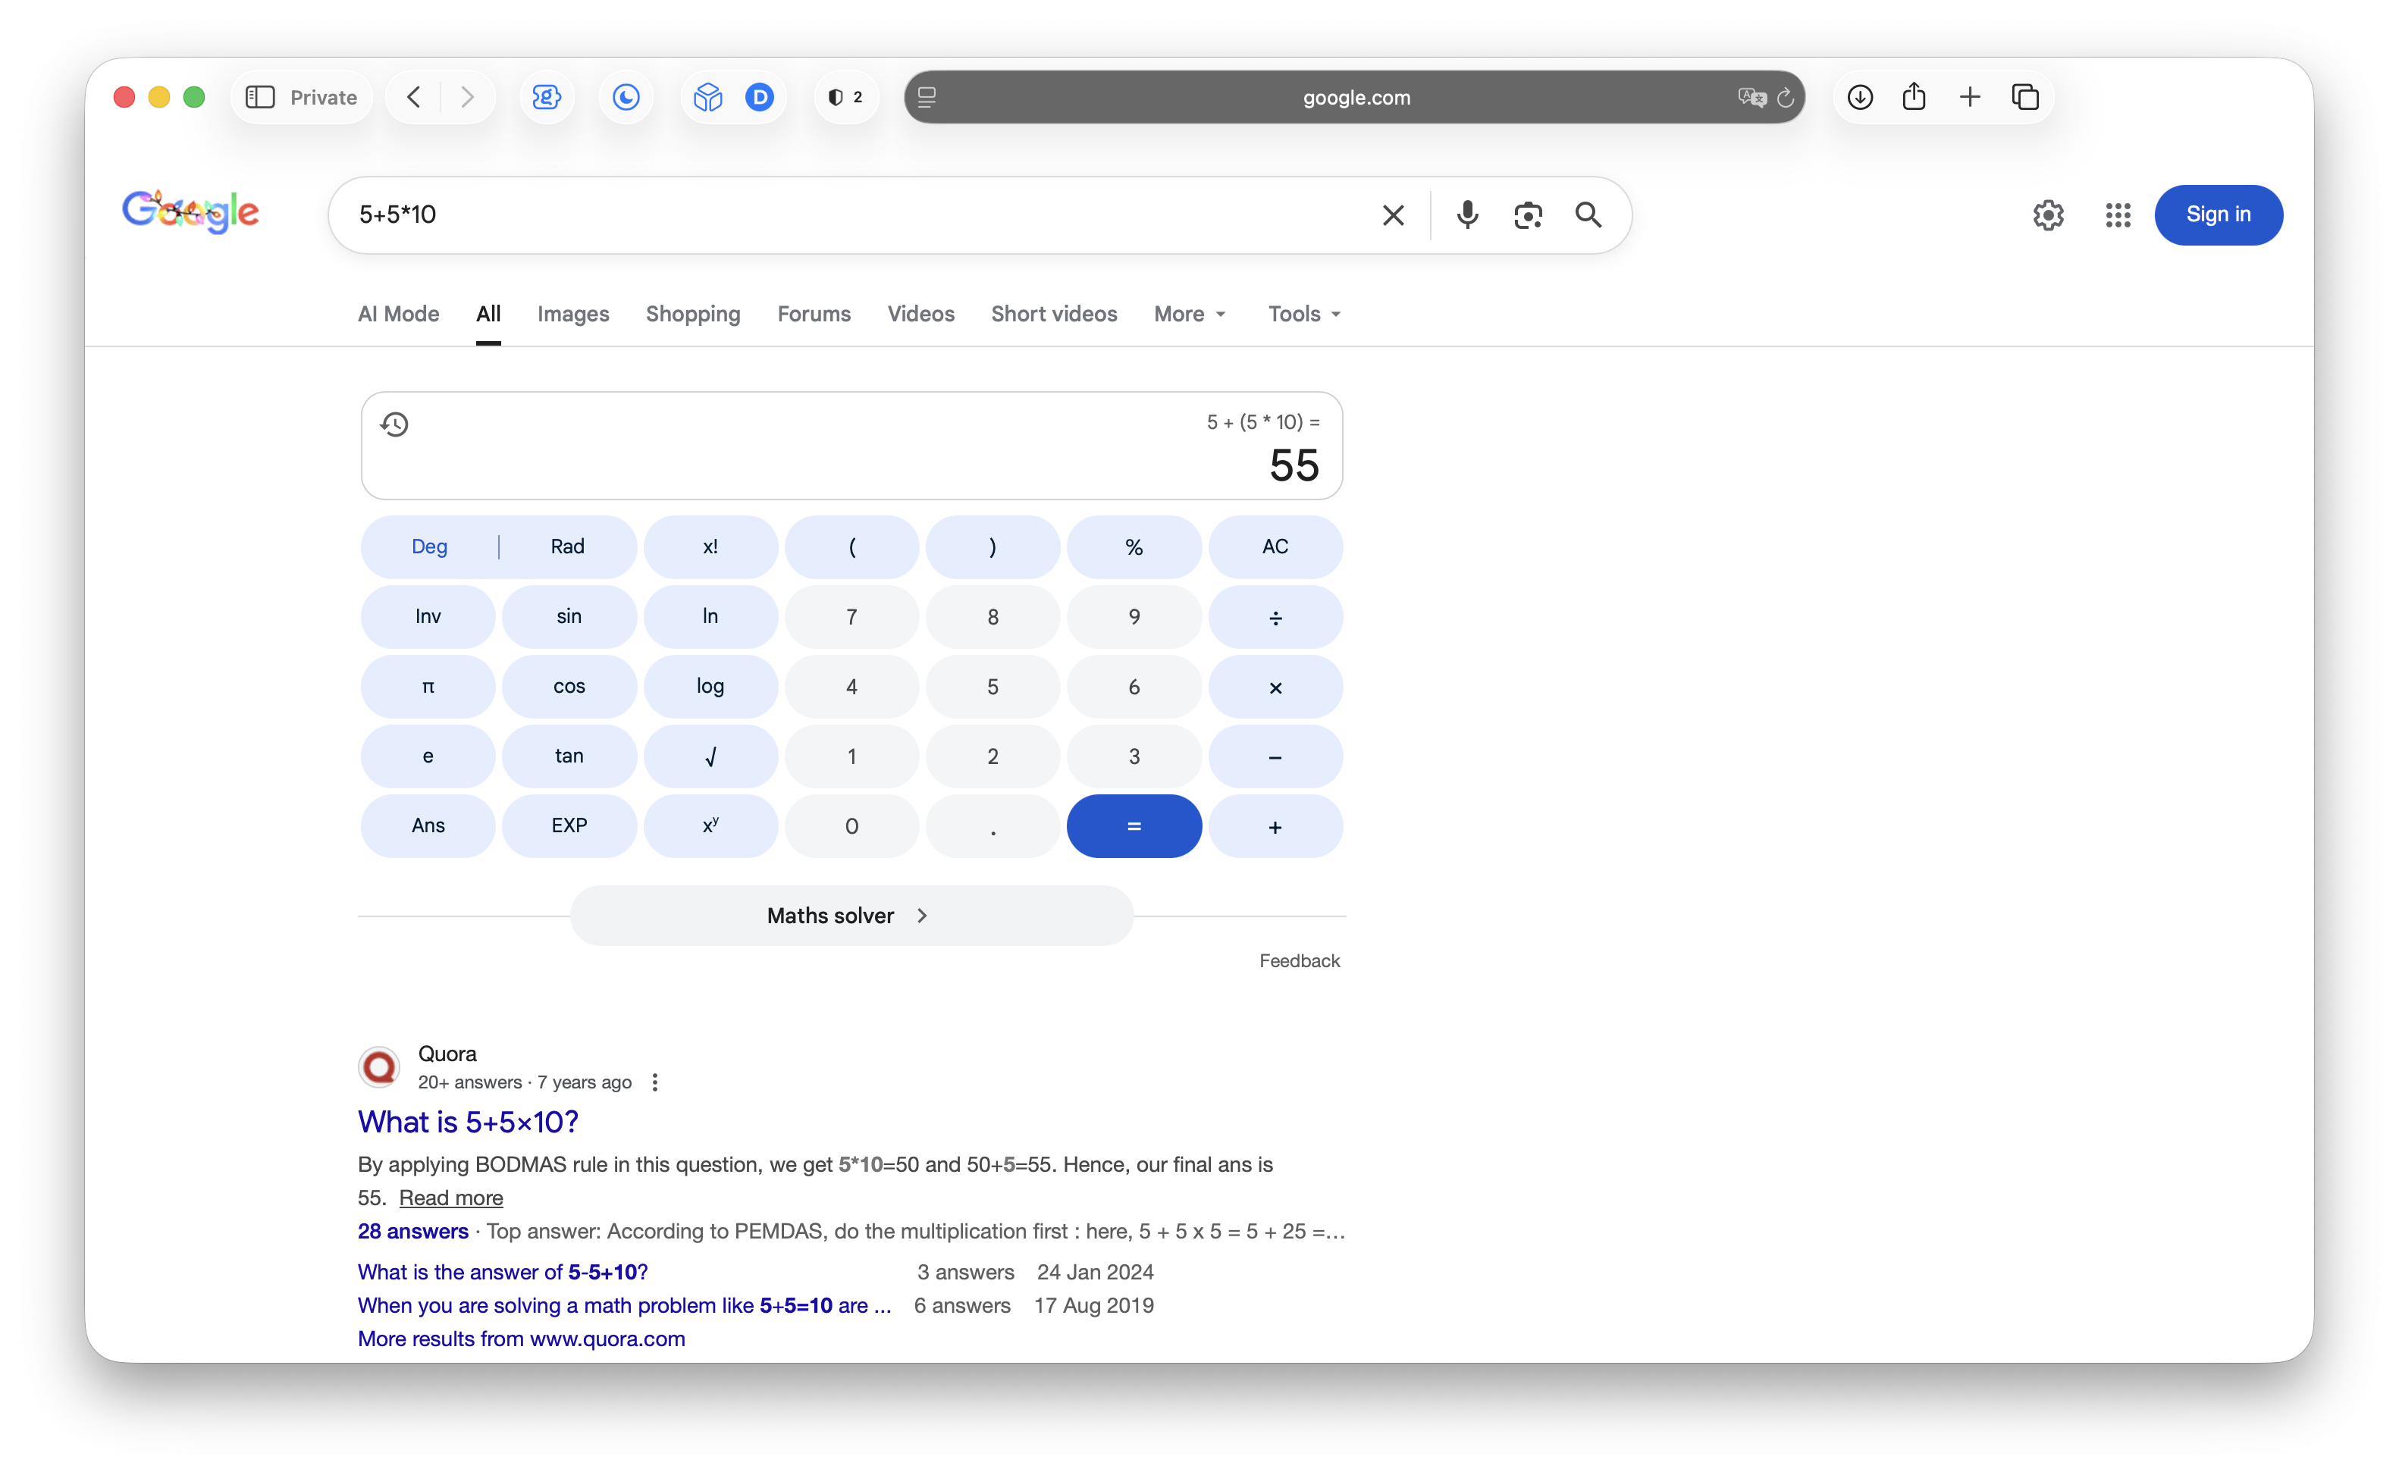Click the Share icon in the toolbar
The height and width of the screenshot is (1475, 2399).
(1914, 96)
